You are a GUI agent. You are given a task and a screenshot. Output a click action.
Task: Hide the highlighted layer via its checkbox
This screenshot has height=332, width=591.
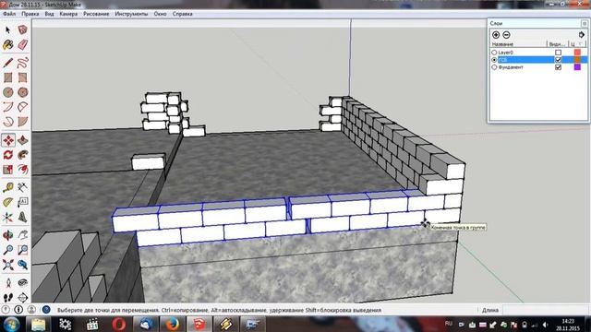[x=558, y=60]
